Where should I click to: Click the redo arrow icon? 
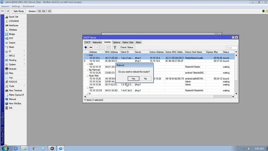(8, 11)
